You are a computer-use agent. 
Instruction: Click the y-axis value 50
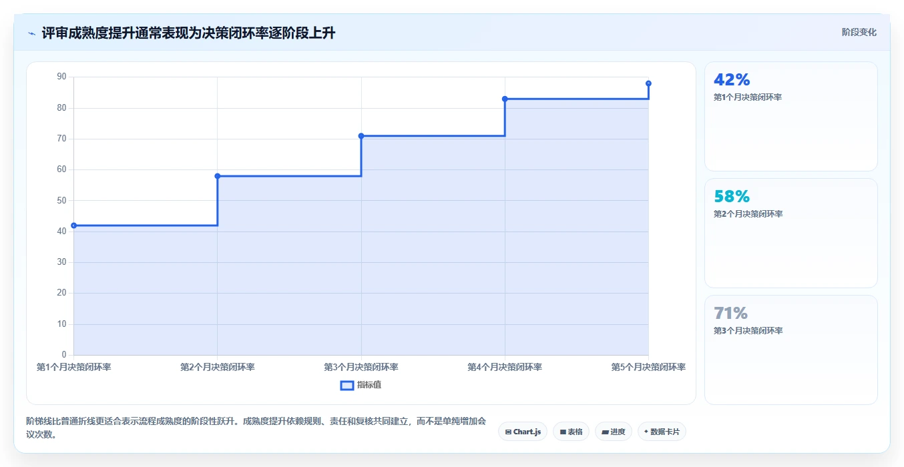pyautogui.click(x=61, y=200)
